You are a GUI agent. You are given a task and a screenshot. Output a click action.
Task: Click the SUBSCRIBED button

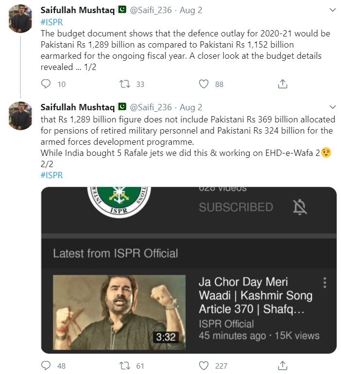[x=236, y=207]
